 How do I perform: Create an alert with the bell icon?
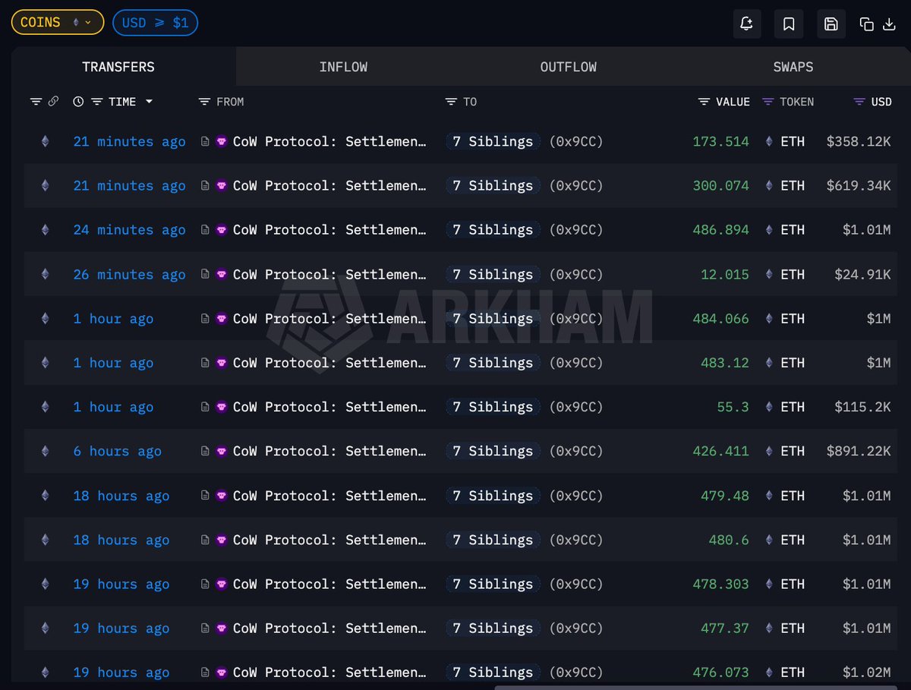(x=747, y=24)
